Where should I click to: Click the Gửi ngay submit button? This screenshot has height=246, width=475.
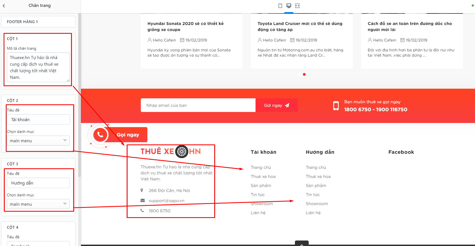click(276, 105)
